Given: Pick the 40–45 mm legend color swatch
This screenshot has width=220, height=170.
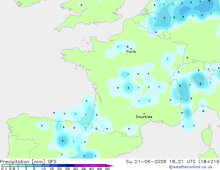Looking at the screenshot, I should 94,165.
